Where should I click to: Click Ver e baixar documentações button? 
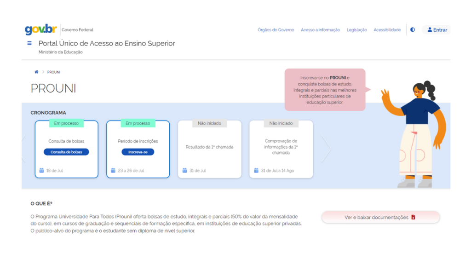click(380, 217)
